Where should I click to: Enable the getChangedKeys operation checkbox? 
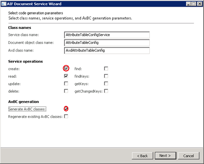coord(106,91)
